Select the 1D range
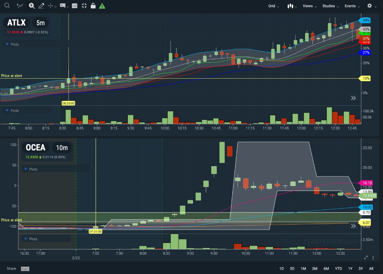383x274 pixels. click(x=281, y=268)
